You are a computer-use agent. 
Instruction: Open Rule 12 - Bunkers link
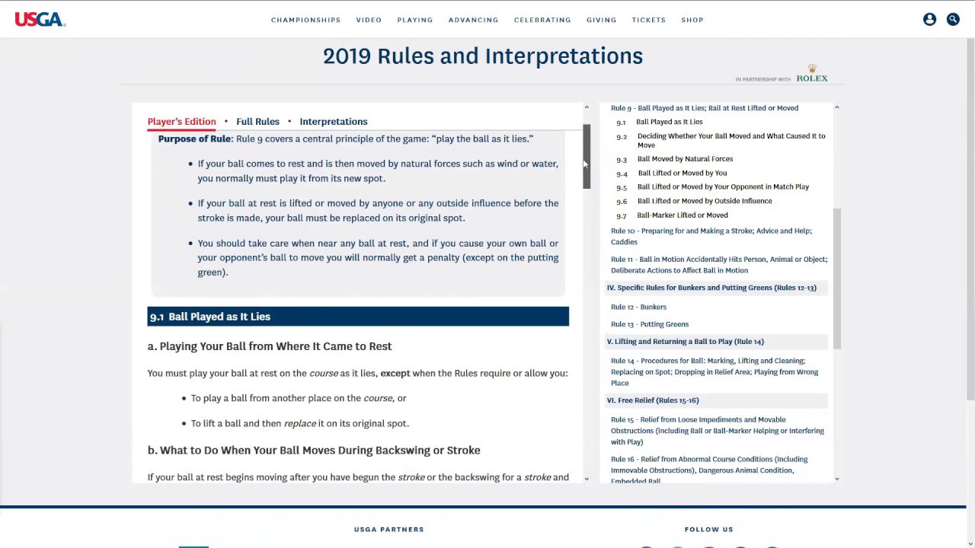pyautogui.click(x=638, y=307)
